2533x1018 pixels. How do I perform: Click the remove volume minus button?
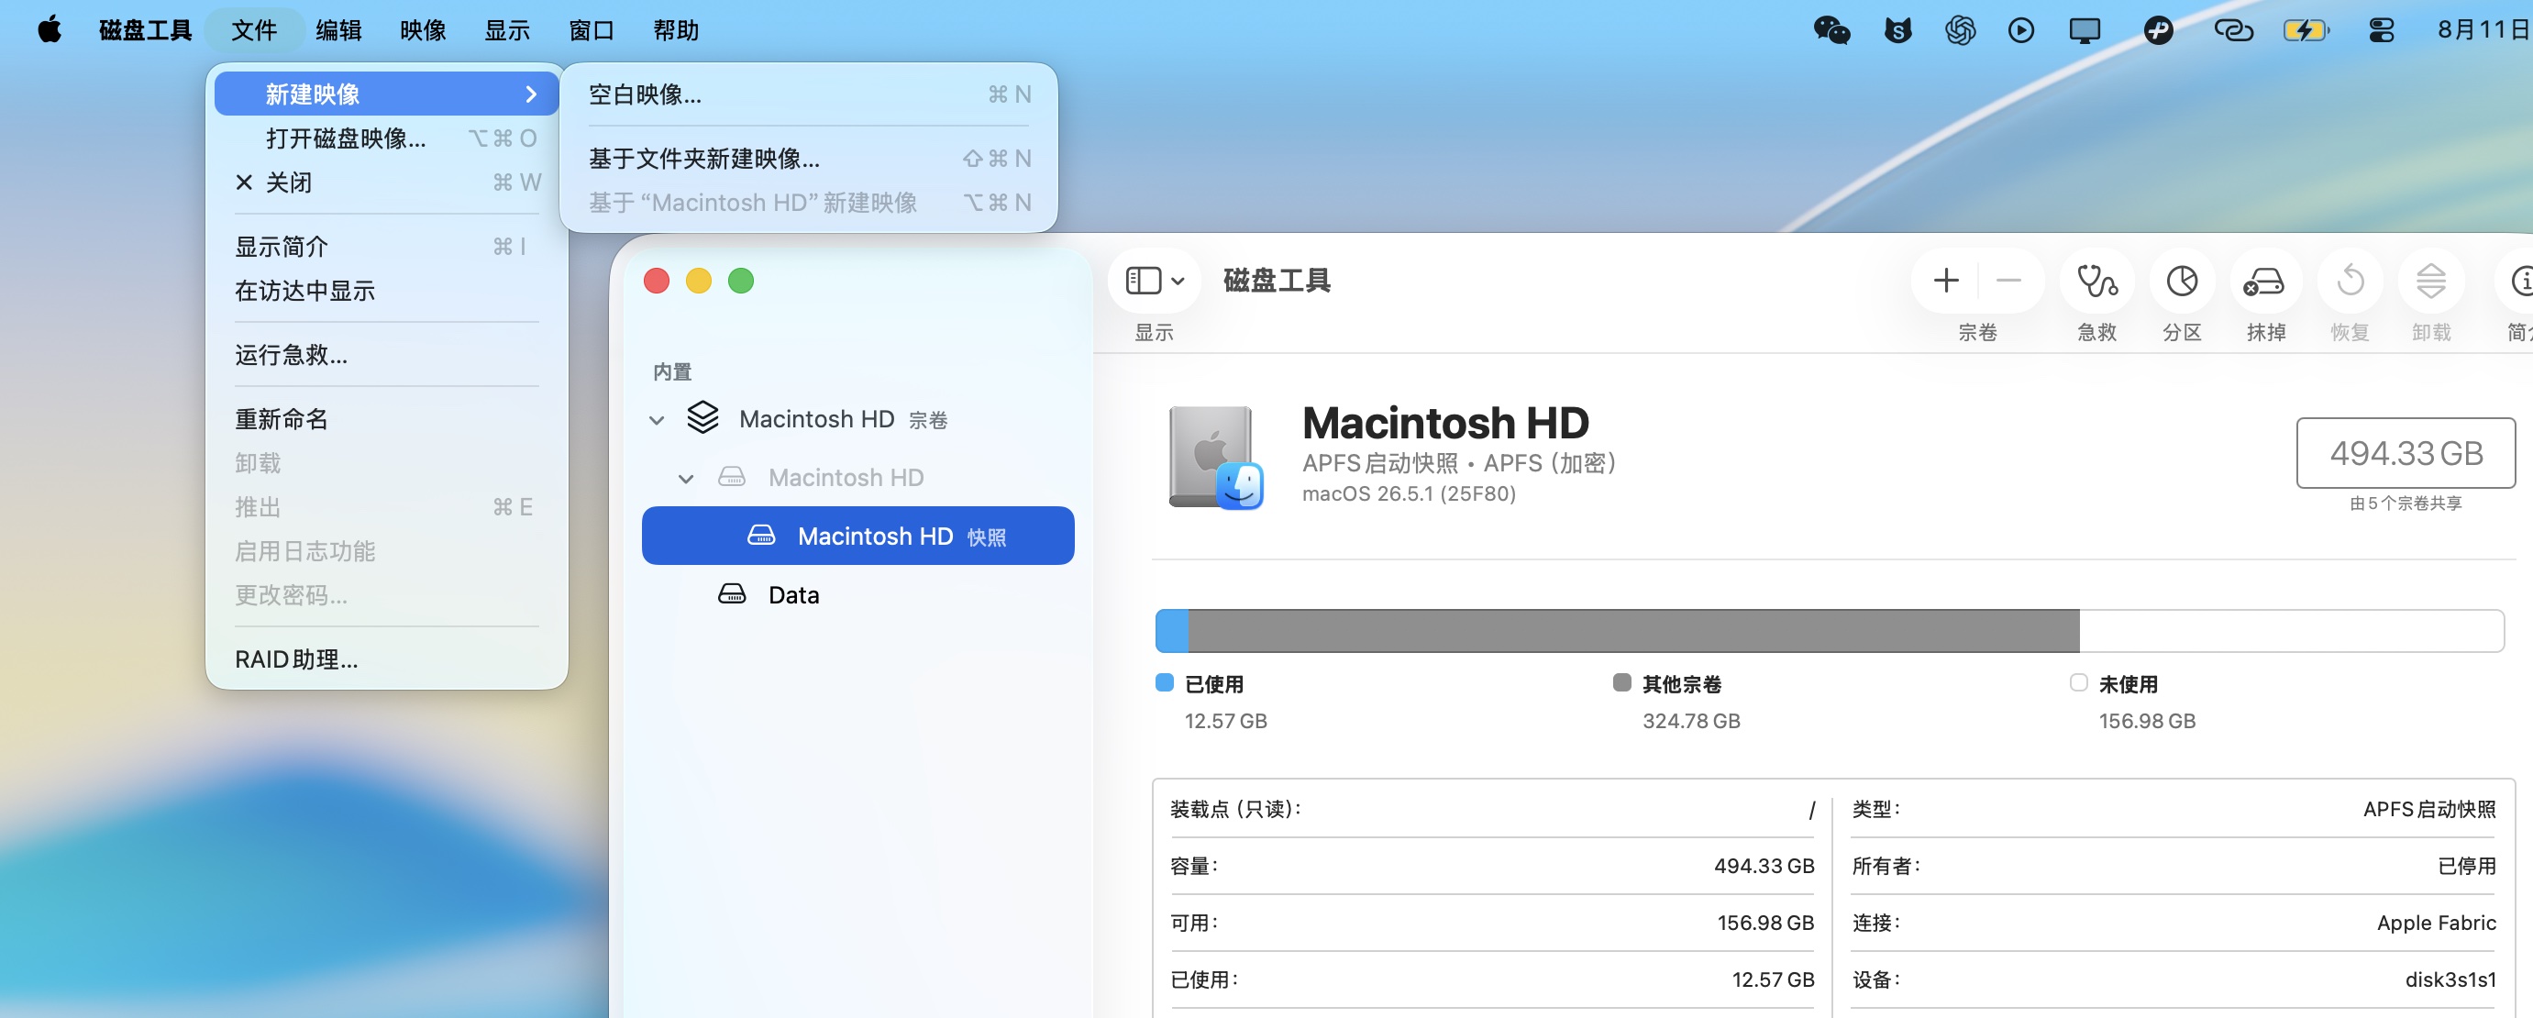coord(2008,282)
